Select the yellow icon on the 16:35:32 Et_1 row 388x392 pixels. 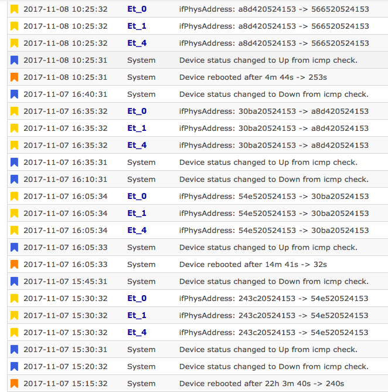(15, 128)
